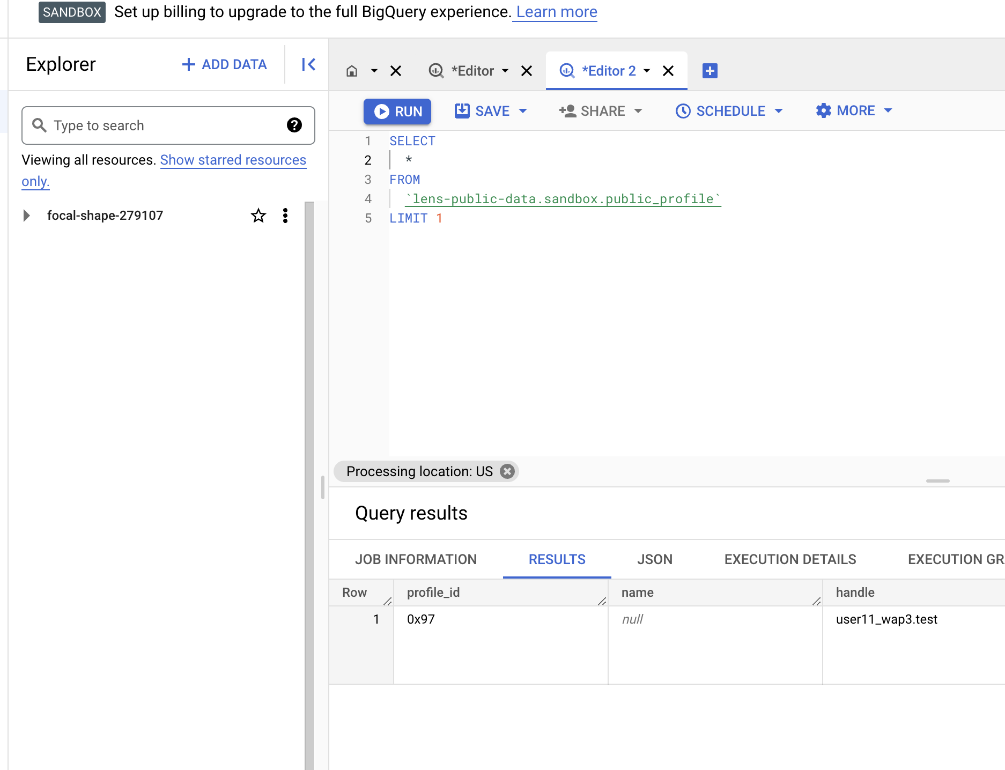This screenshot has height=770, width=1005.
Task: Click the query icon on *Editor tab
Action: [437, 71]
